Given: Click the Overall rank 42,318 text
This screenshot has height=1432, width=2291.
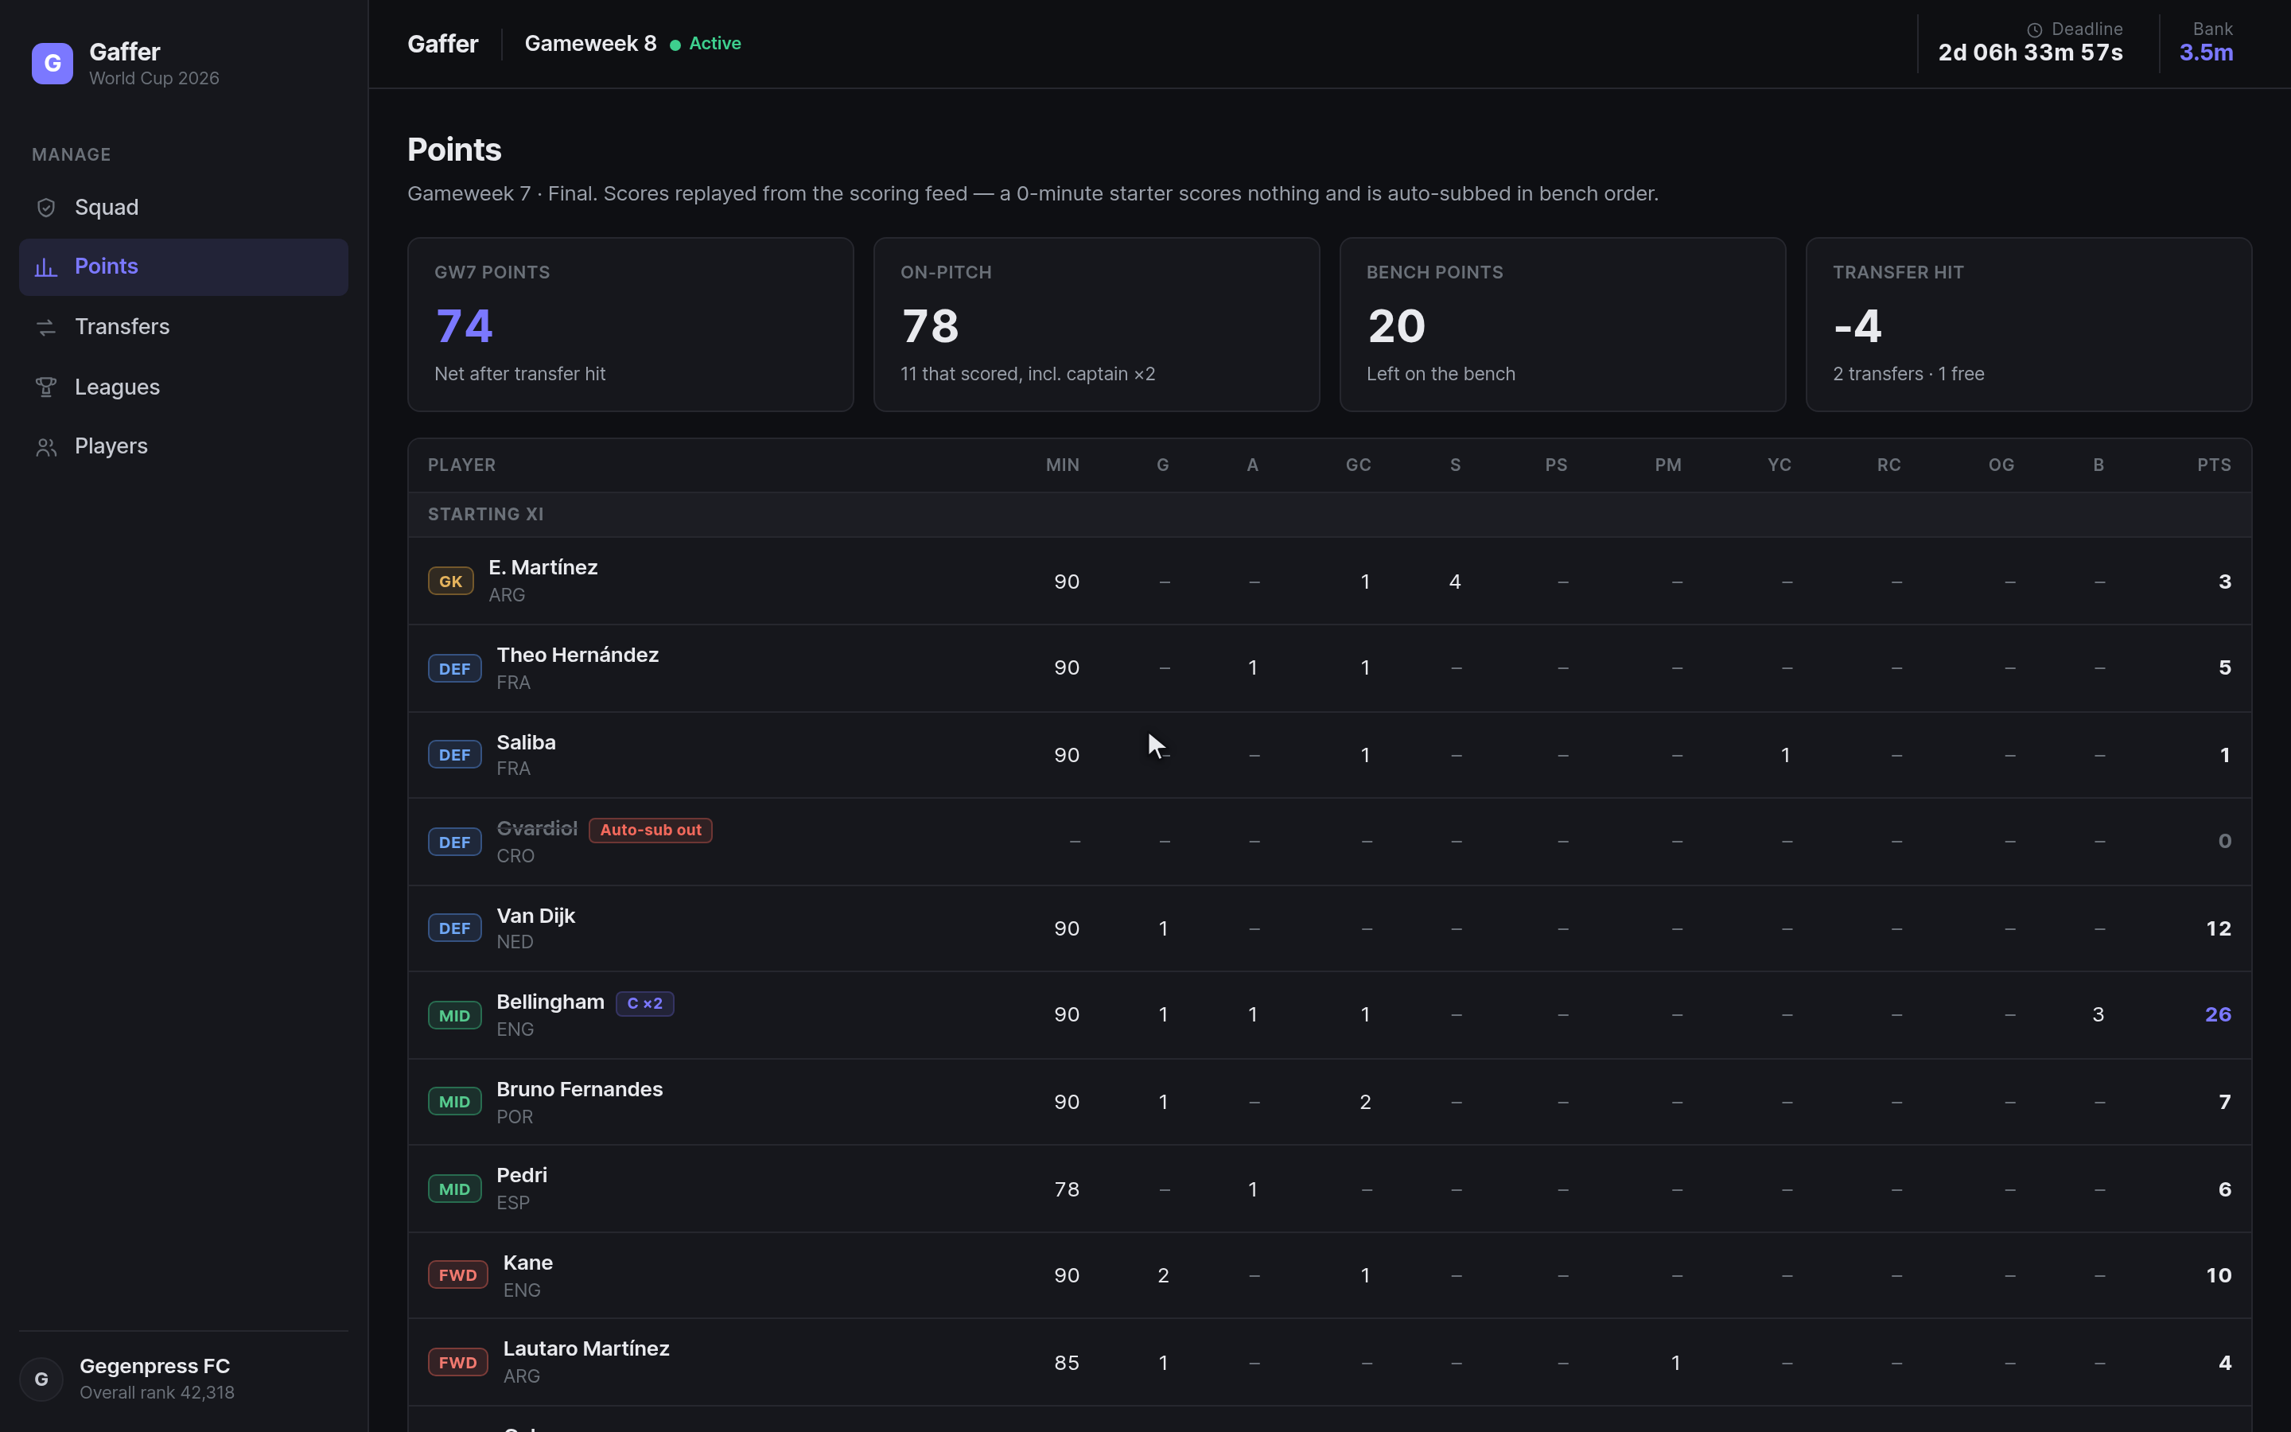Looking at the screenshot, I should click(158, 1393).
